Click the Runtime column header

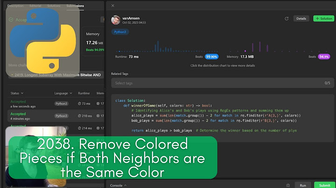(84, 93)
